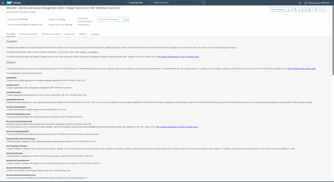Open the Knowledge Base dropdown
Image resolution: width=334 pixels, height=182 pixels.
[x=140, y=3]
